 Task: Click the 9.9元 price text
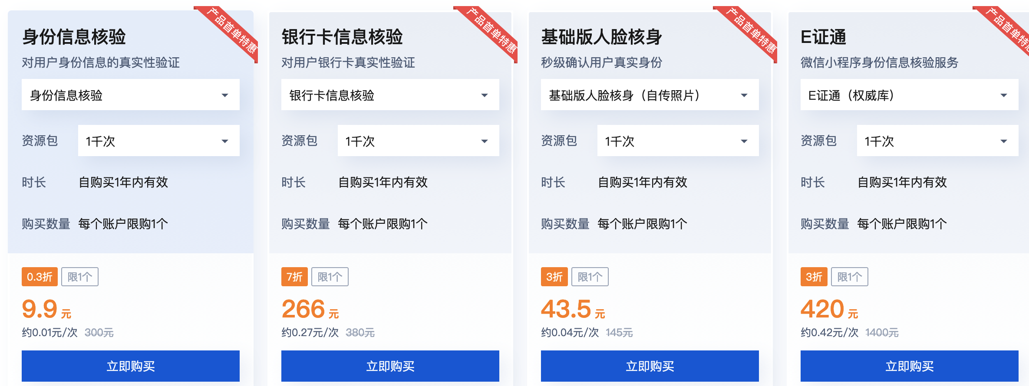(46, 309)
